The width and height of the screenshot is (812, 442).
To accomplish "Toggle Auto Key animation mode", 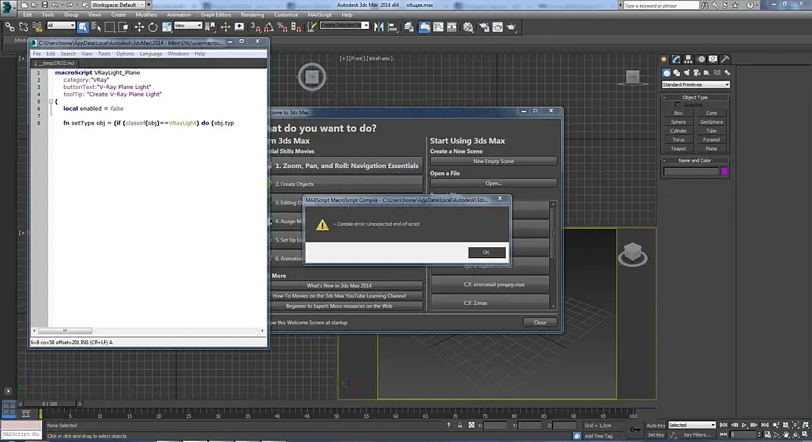I will coord(655,425).
